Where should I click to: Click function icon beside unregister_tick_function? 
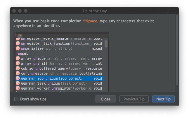coord(18,43)
